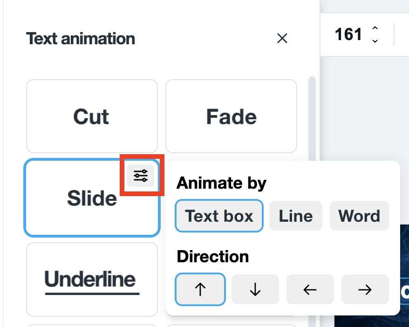Click the 161 numeric value field
The image size is (409, 327).
(348, 34)
